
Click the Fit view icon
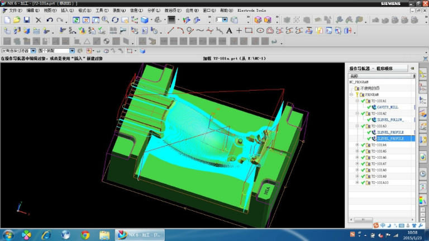click(x=86, y=20)
